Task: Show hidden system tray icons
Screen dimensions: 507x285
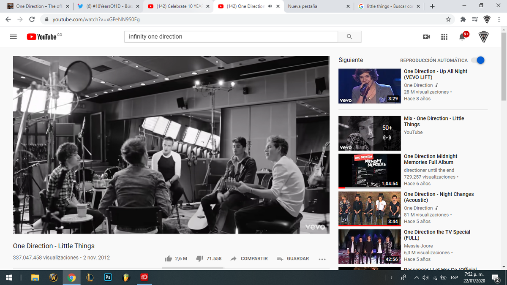Action: coord(417,278)
